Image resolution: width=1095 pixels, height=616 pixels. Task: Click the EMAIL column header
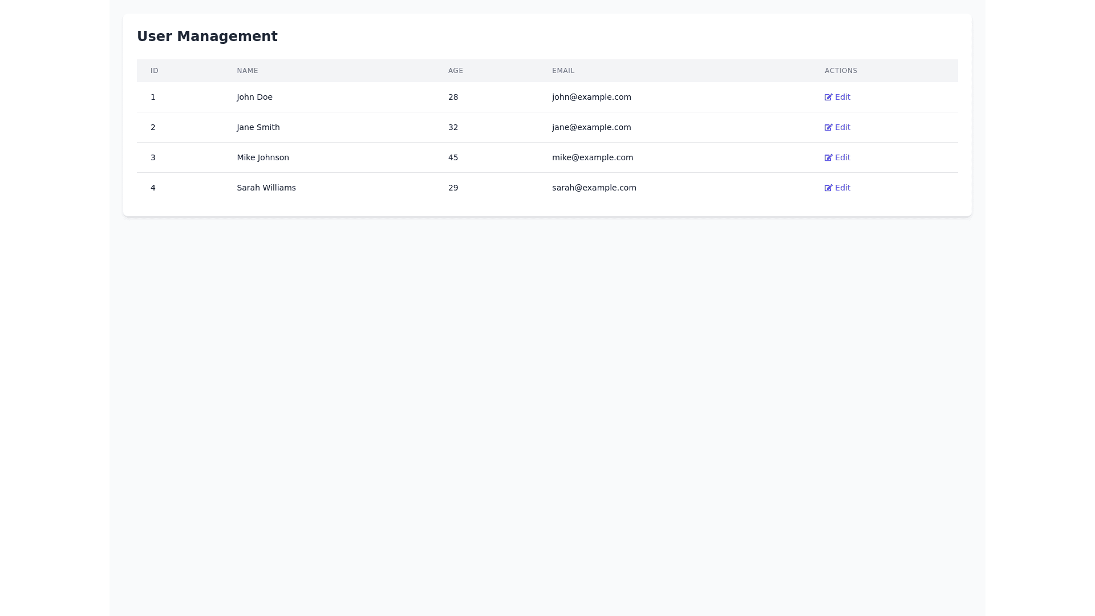(563, 71)
